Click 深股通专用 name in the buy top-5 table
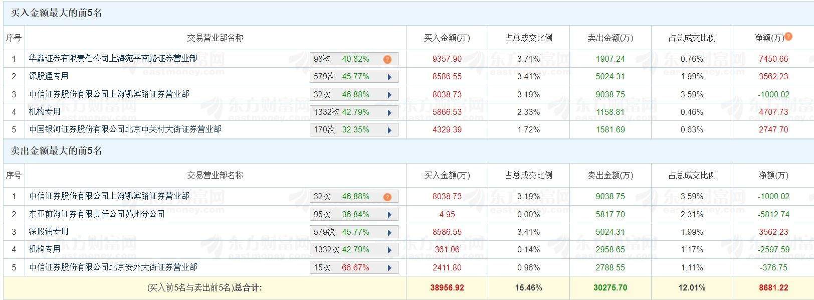Screen dimensions: 814x300 click(49, 76)
